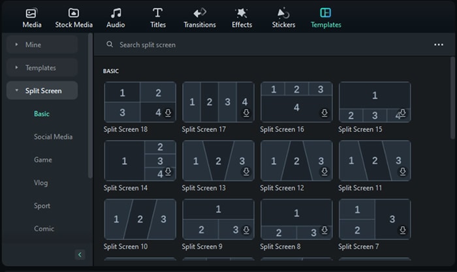
Task: Select the Split Screen 10 thumbnail
Action: (140, 219)
